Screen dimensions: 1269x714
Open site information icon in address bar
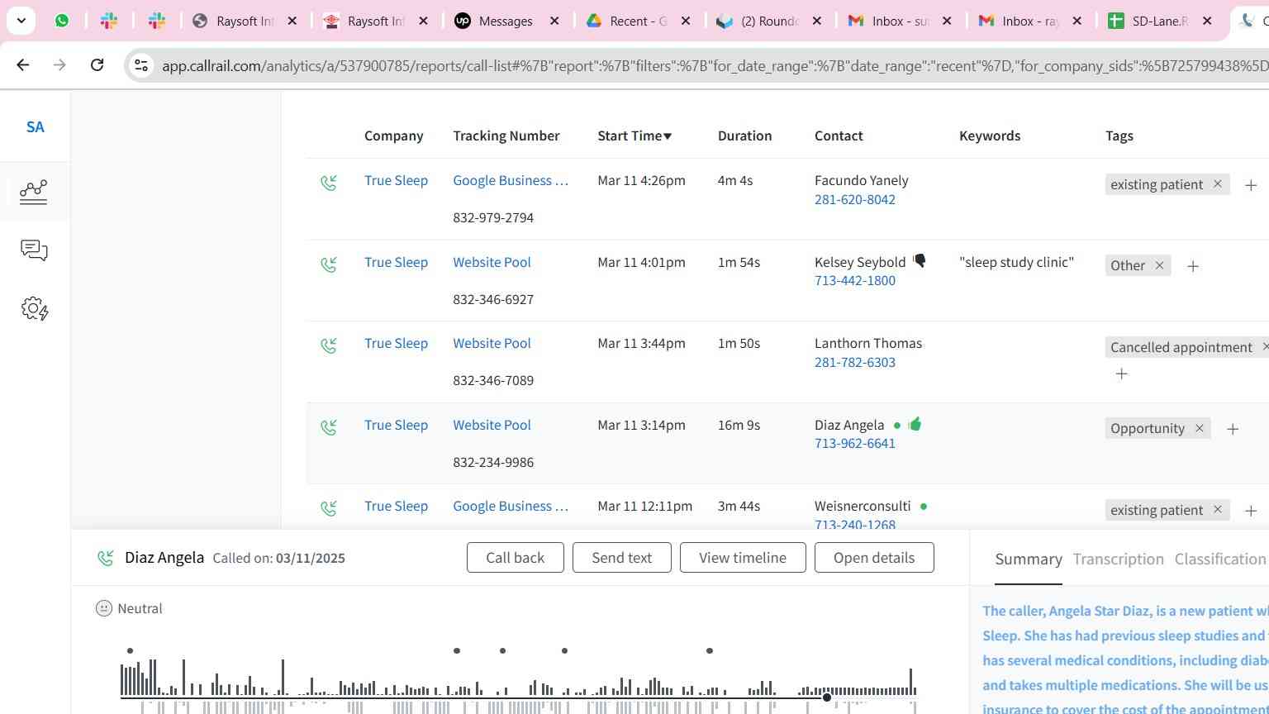[141, 65]
